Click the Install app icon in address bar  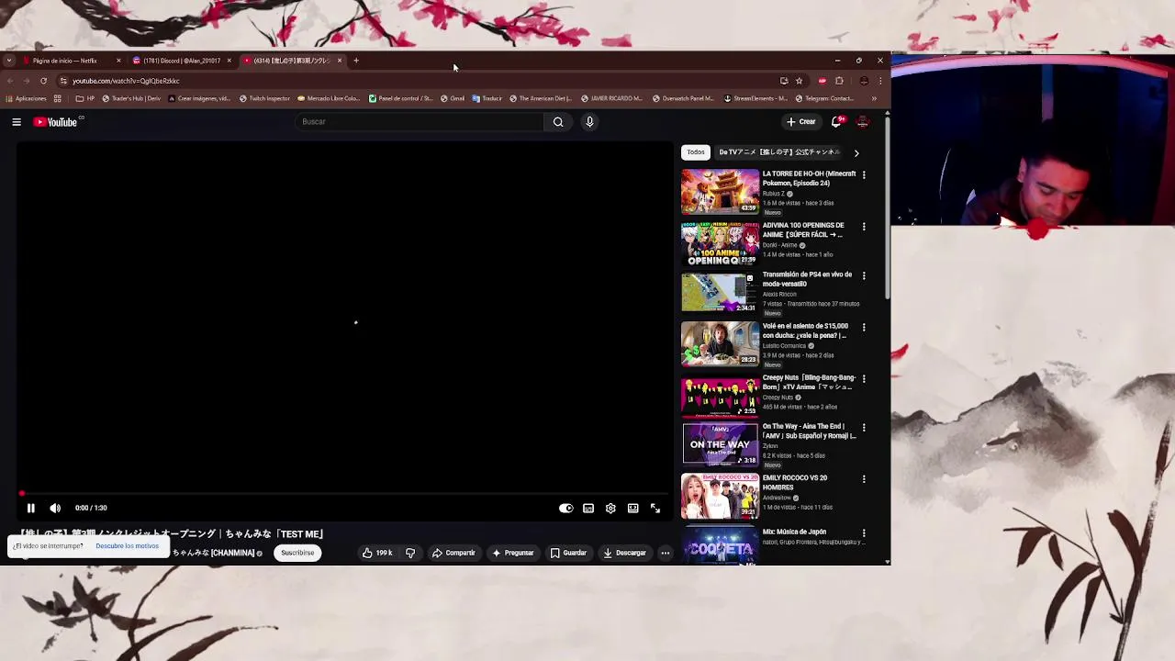tap(784, 81)
